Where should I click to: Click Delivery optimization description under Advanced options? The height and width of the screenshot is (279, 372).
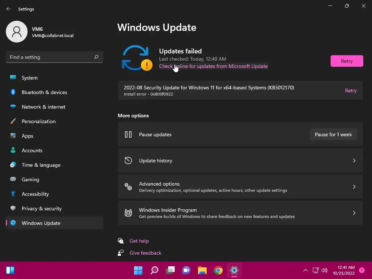(x=213, y=190)
